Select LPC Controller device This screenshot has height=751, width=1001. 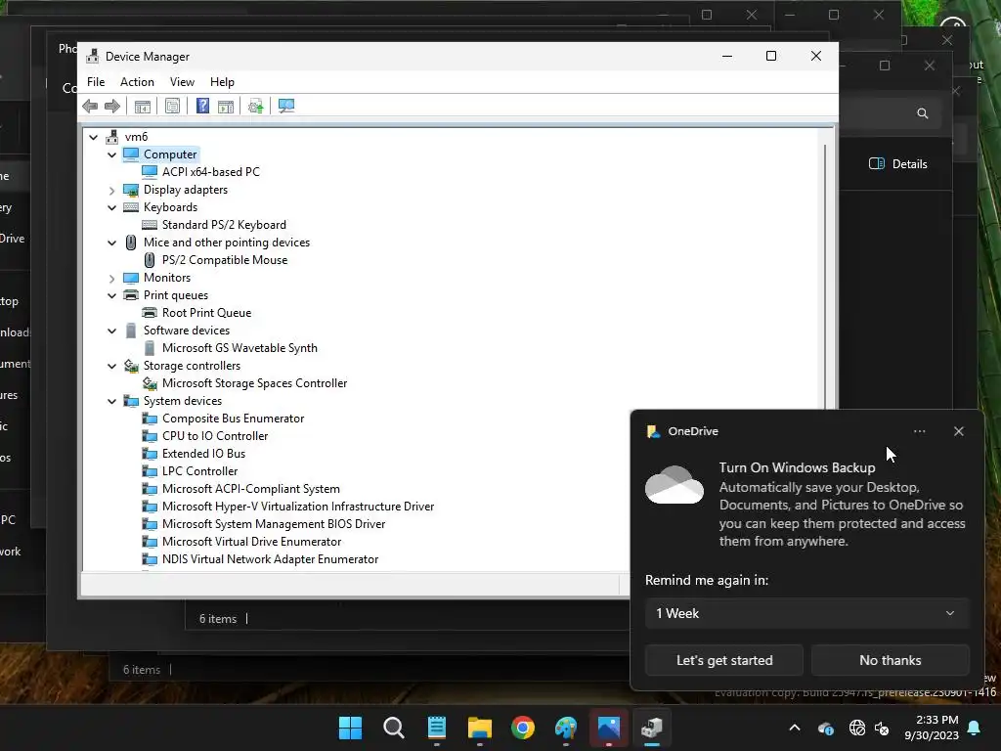pyautogui.click(x=199, y=471)
